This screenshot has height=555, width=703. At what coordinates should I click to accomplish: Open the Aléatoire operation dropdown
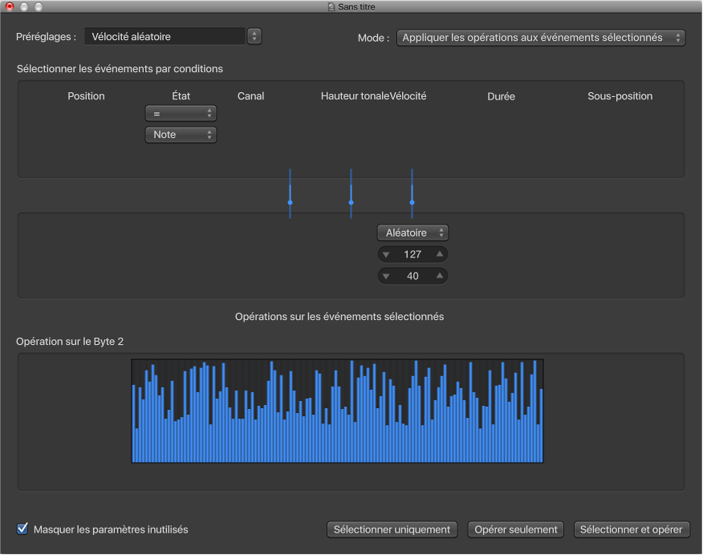(x=412, y=233)
